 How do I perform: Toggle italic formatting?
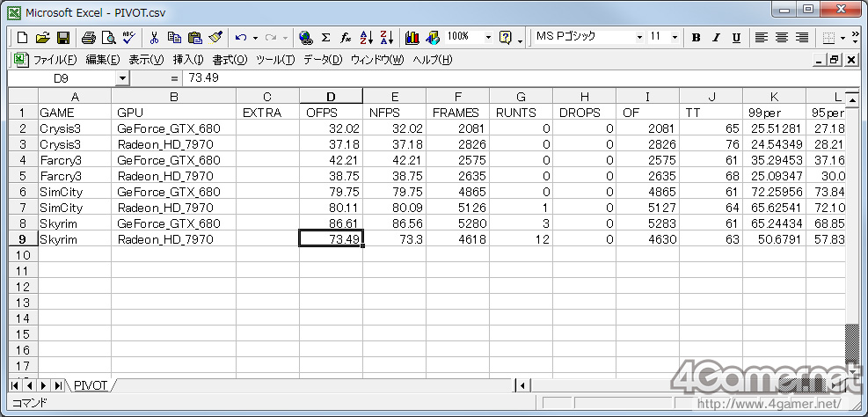point(717,38)
